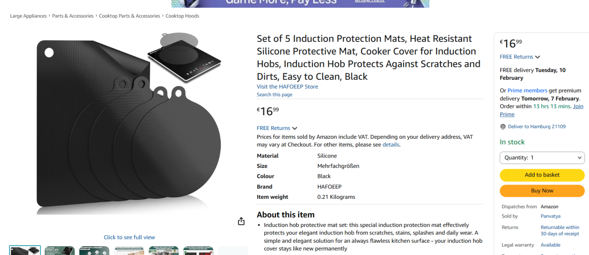The height and width of the screenshot is (255, 589).
Task: Open the VAT details link
Action: pos(391,145)
